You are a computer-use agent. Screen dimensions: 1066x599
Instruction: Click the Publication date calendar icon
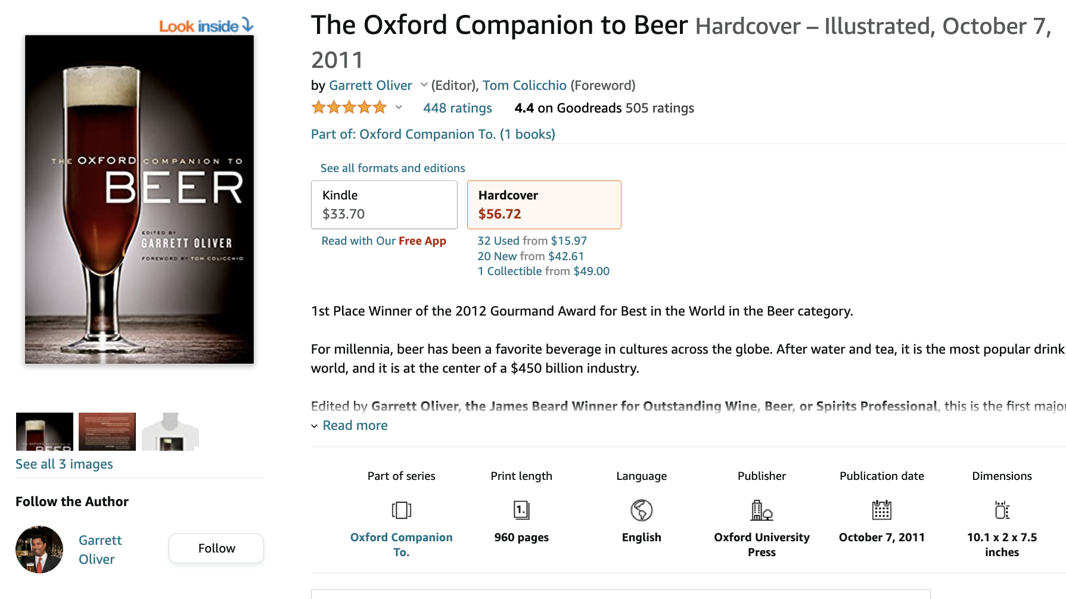point(882,510)
